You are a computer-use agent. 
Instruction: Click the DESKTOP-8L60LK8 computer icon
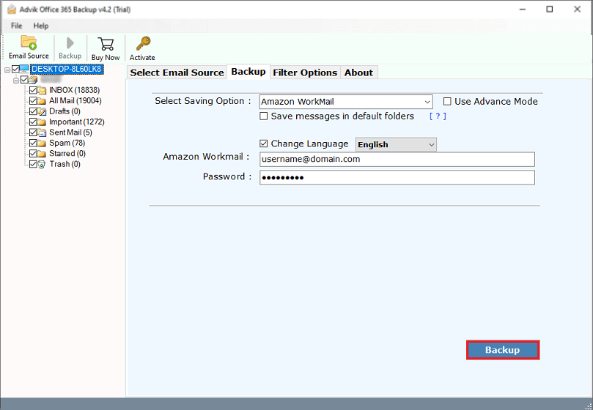coord(24,69)
